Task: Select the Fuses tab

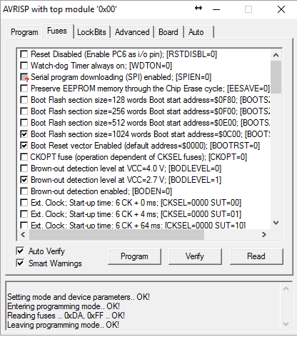Action: tap(57, 31)
